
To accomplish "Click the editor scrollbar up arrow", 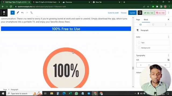I will pyautogui.click(x=133, y=18).
